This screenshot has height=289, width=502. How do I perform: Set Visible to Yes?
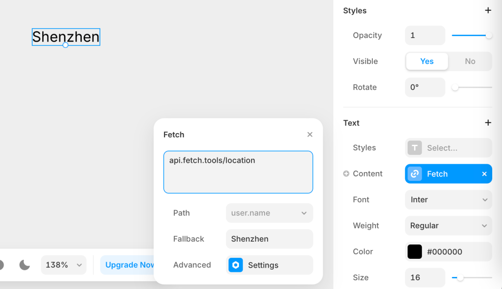tap(427, 61)
